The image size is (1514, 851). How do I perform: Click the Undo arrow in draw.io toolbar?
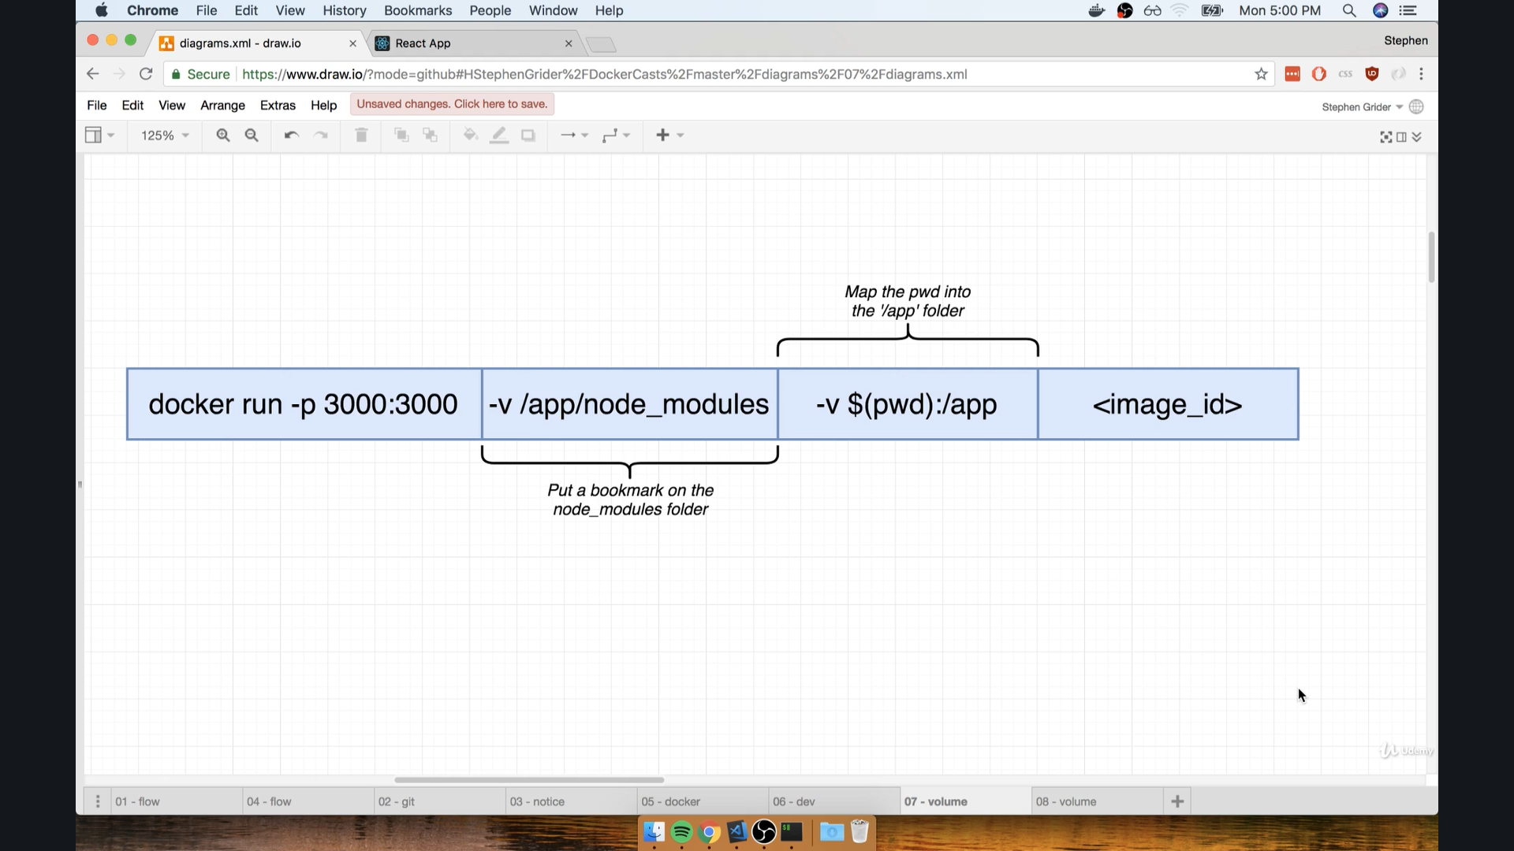click(x=291, y=135)
